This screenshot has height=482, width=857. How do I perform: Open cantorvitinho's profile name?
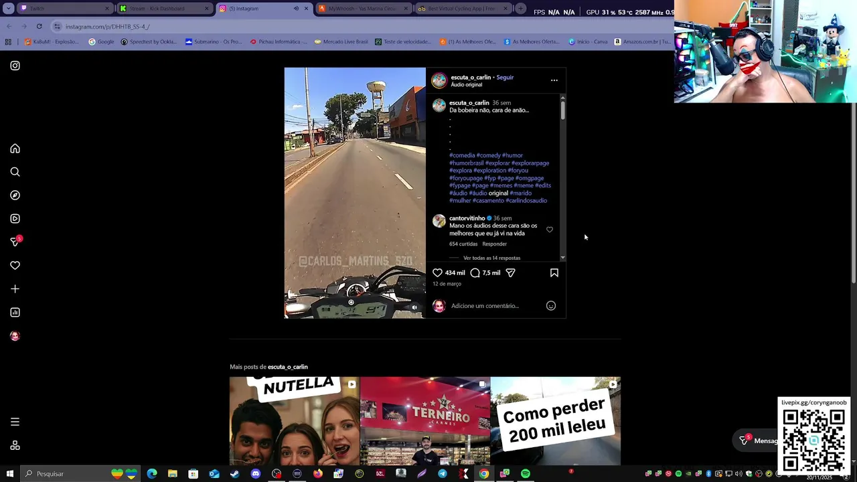point(467,218)
